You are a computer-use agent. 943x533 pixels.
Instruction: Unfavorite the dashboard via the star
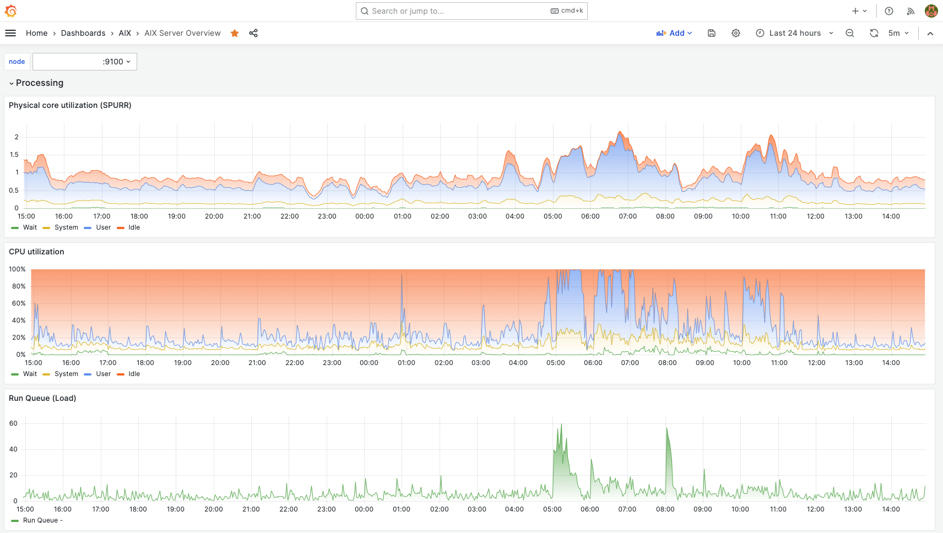coord(235,33)
